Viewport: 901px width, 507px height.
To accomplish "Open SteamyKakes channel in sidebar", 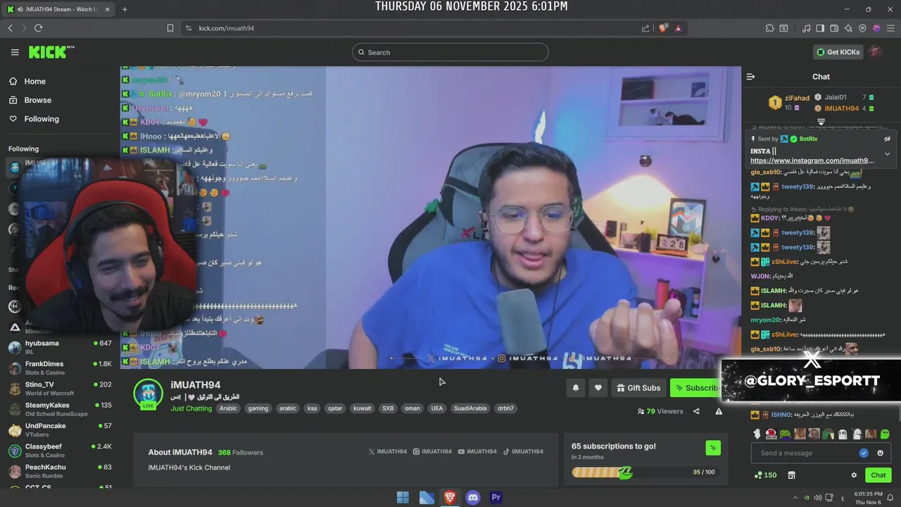I will tap(60, 409).
